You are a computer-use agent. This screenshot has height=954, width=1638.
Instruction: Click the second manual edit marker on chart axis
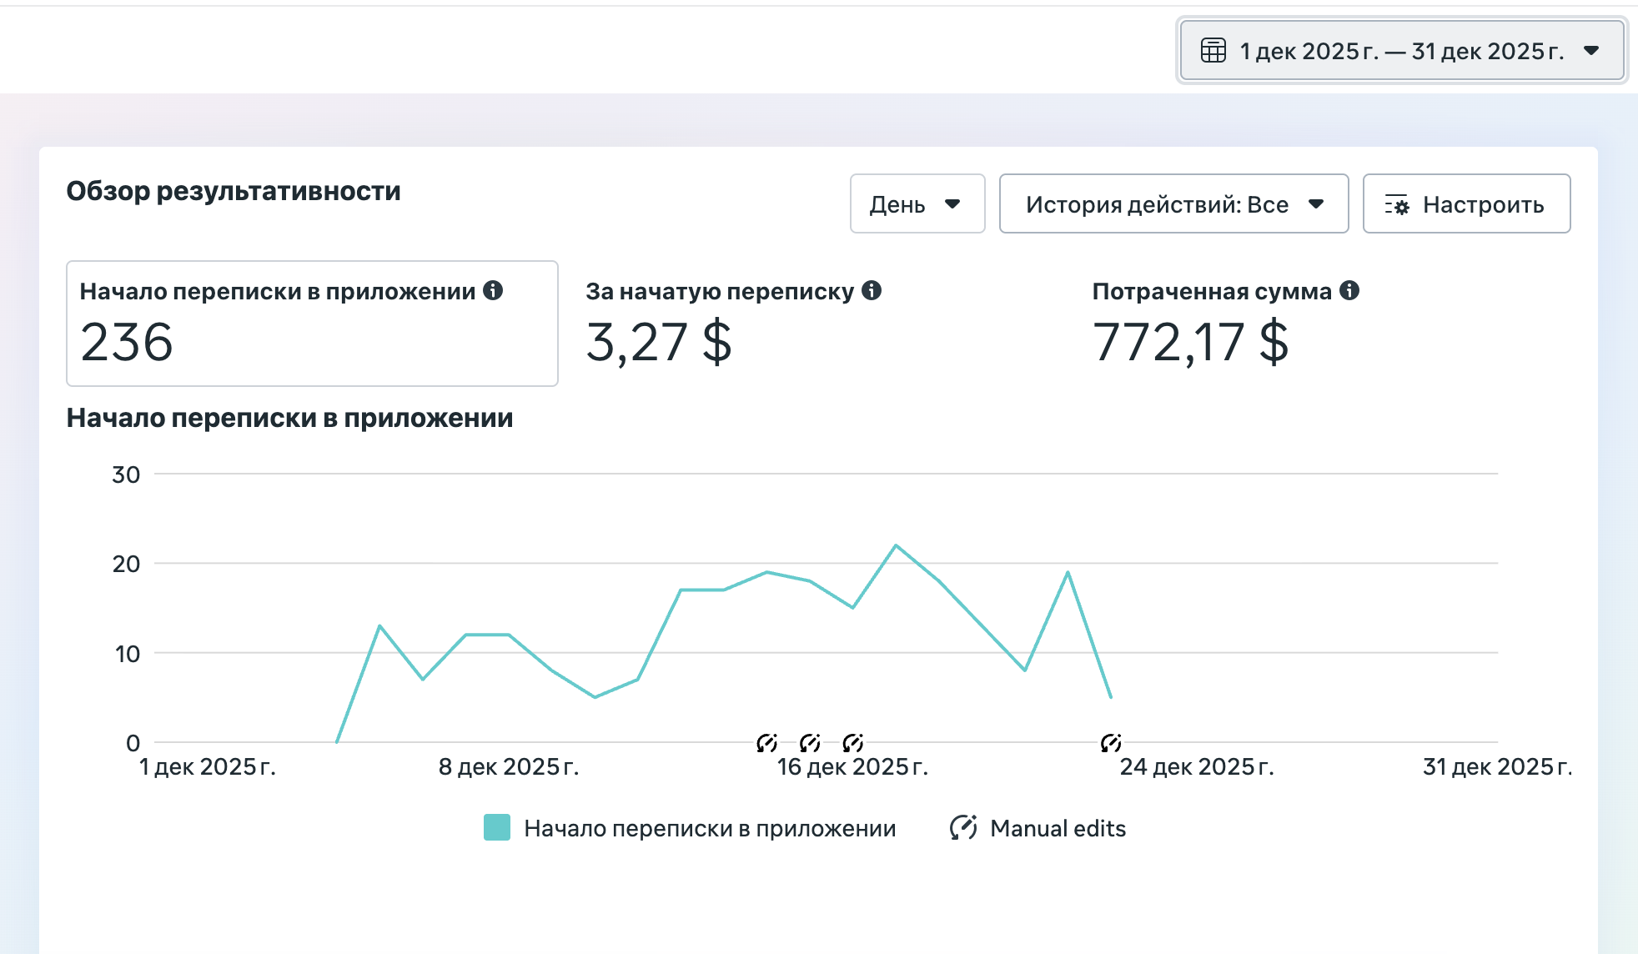pos(810,742)
